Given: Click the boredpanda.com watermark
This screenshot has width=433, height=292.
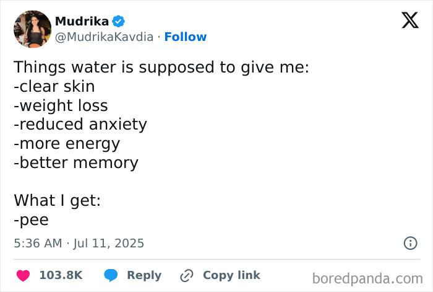Looking at the screenshot, I should (367, 278).
